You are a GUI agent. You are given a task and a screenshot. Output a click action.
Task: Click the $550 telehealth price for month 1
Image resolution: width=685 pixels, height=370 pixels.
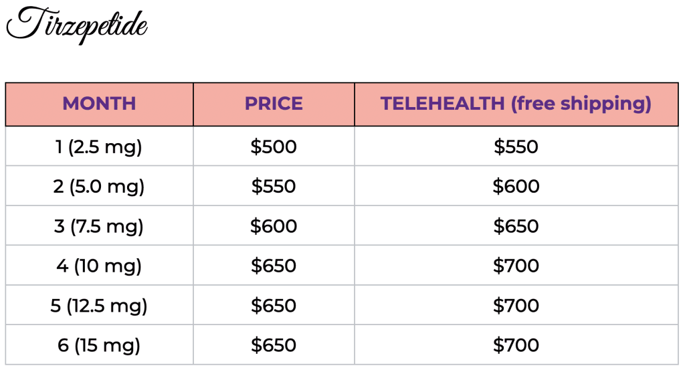(516, 147)
